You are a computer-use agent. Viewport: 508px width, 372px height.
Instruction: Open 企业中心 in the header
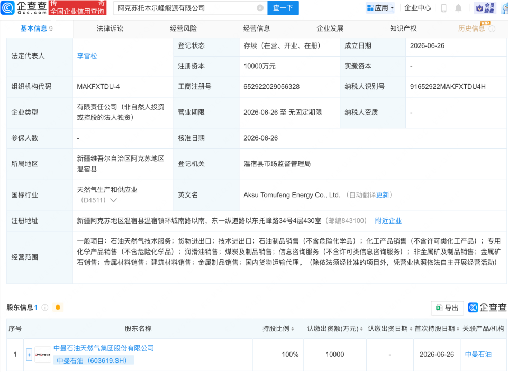tap(418, 8)
